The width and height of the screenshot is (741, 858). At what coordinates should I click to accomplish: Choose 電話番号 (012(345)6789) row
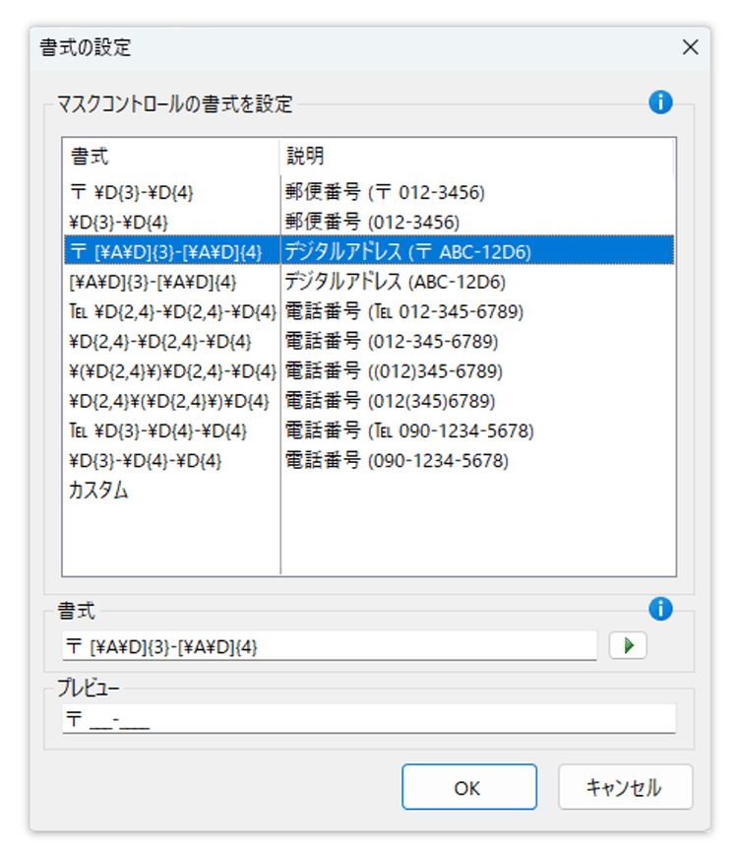369,401
